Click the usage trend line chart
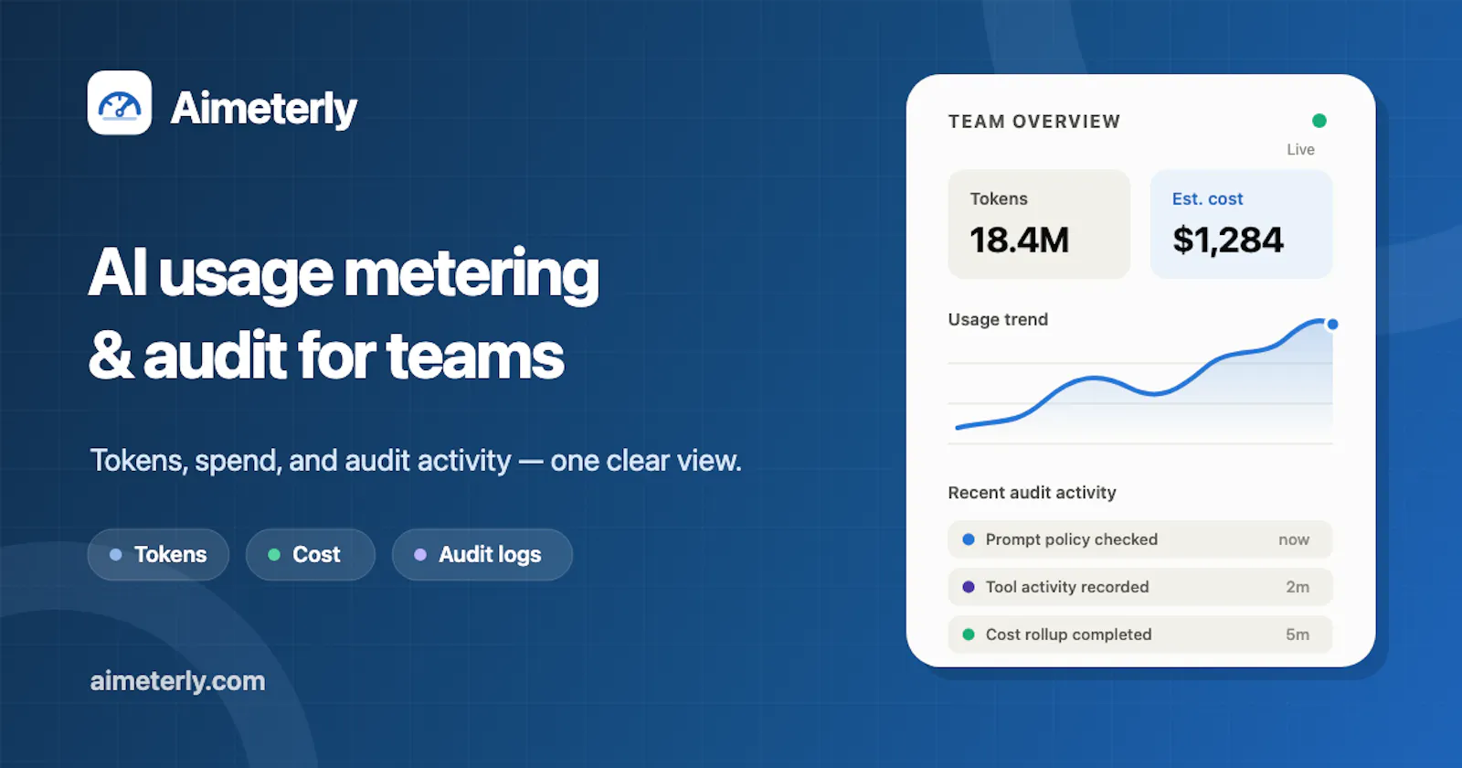The image size is (1462, 768). tap(1140, 382)
